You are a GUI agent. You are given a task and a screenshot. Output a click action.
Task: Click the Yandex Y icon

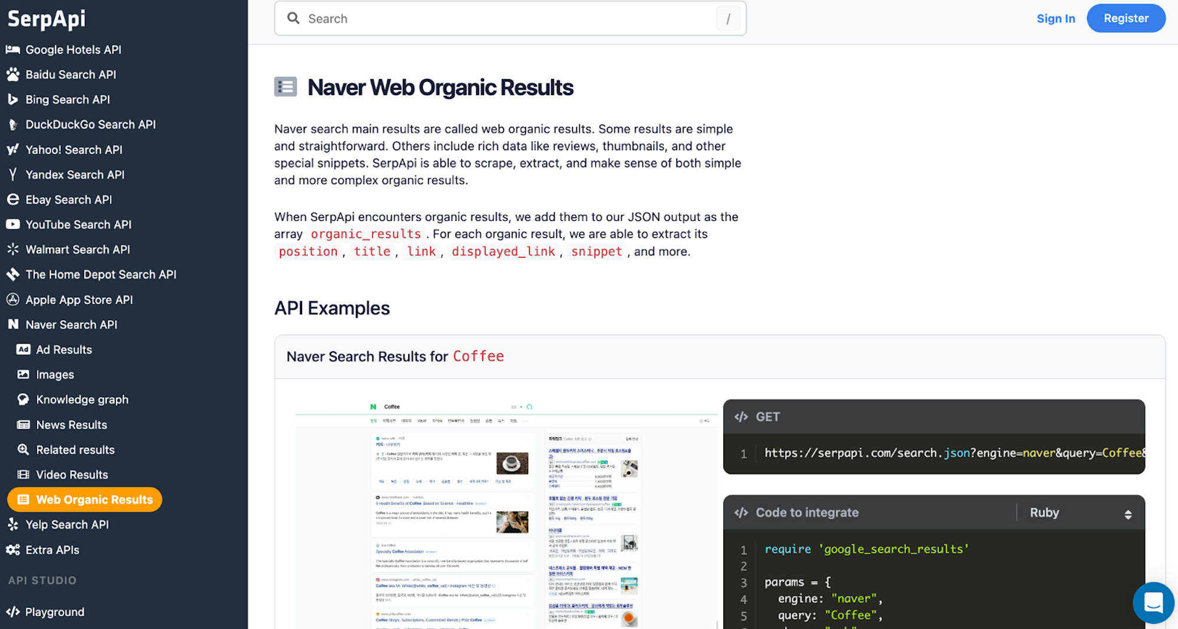click(x=13, y=175)
